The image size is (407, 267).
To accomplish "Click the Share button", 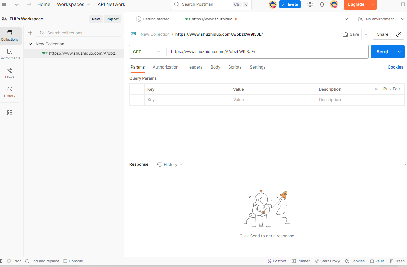I will (382, 34).
